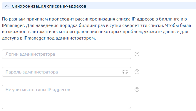Viewport: 196px width, 111px height.
Task: Focus the Логин администратора input field
Action: point(67,54)
